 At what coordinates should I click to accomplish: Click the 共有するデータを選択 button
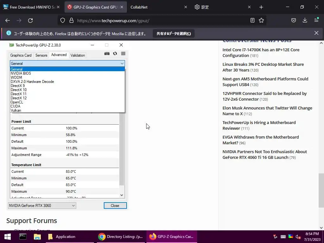(174, 34)
